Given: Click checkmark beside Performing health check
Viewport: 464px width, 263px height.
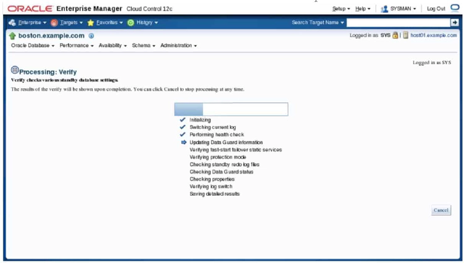Looking at the screenshot, I should coord(183,135).
